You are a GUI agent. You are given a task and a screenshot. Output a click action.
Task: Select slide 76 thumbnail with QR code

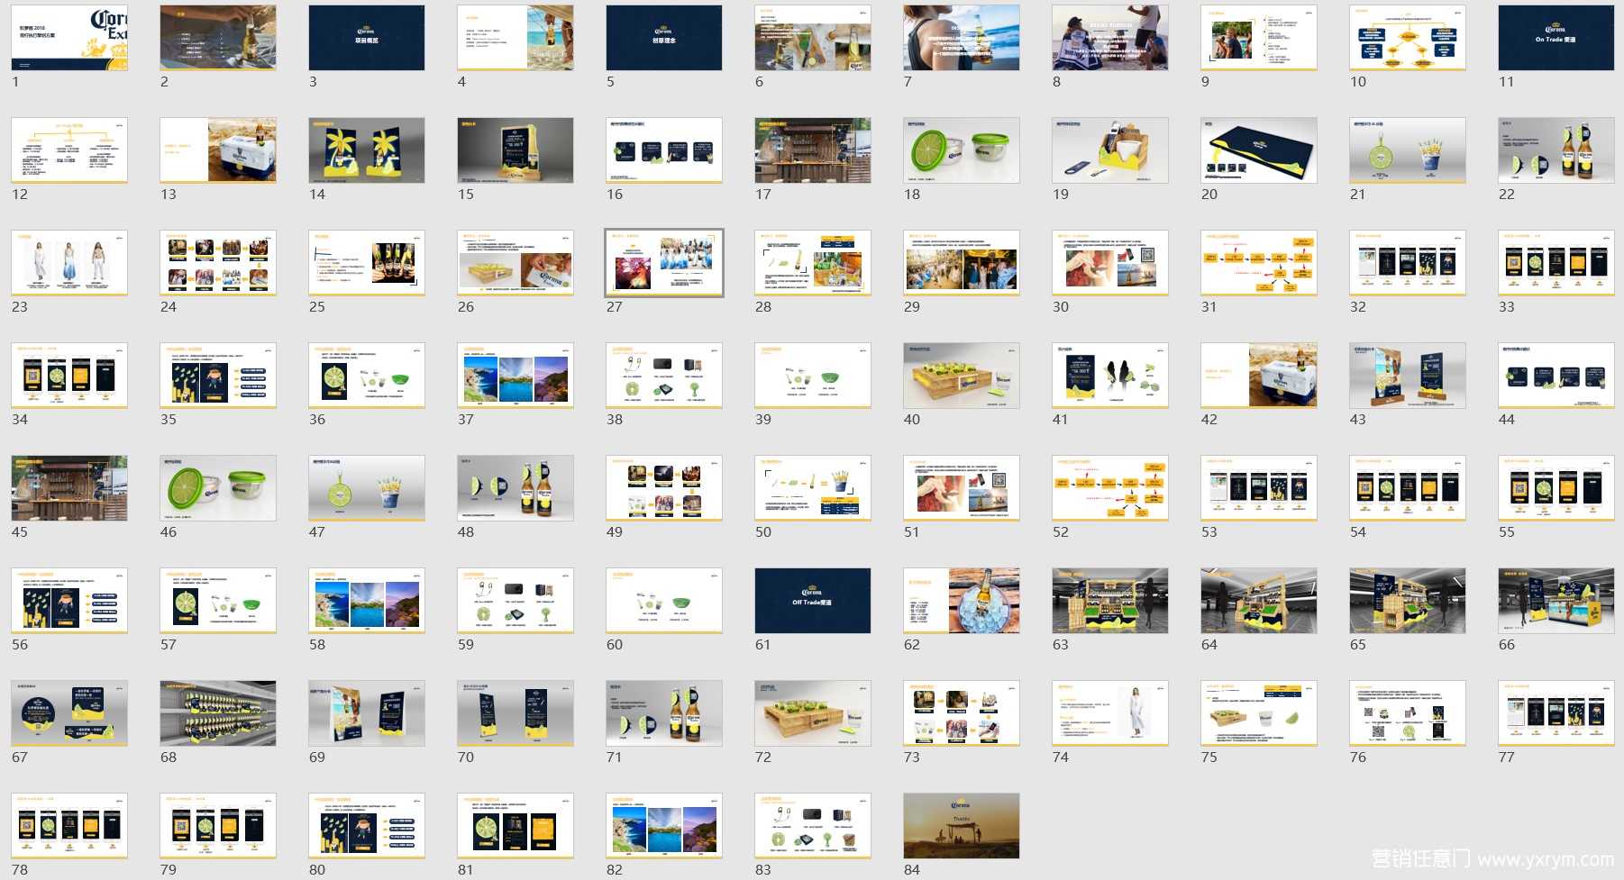pyautogui.click(x=1408, y=713)
